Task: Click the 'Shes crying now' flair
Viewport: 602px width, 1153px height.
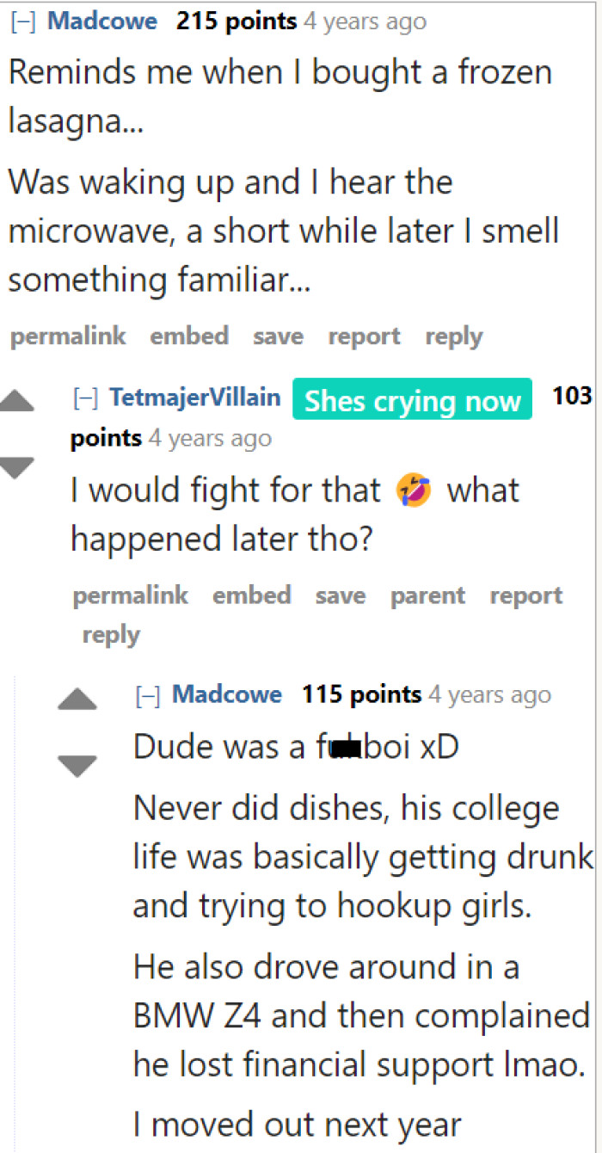Action: point(412,401)
